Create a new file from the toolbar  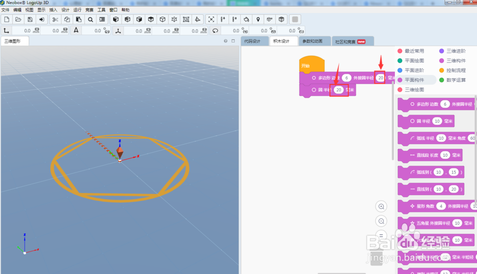click(x=7, y=20)
